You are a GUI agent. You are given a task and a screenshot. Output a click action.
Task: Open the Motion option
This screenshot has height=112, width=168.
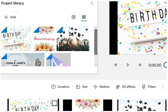click(101, 87)
